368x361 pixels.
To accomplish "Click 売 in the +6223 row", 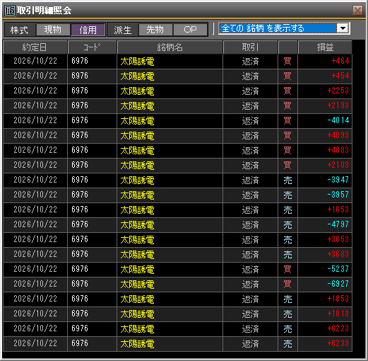I will click(x=287, y=329).
